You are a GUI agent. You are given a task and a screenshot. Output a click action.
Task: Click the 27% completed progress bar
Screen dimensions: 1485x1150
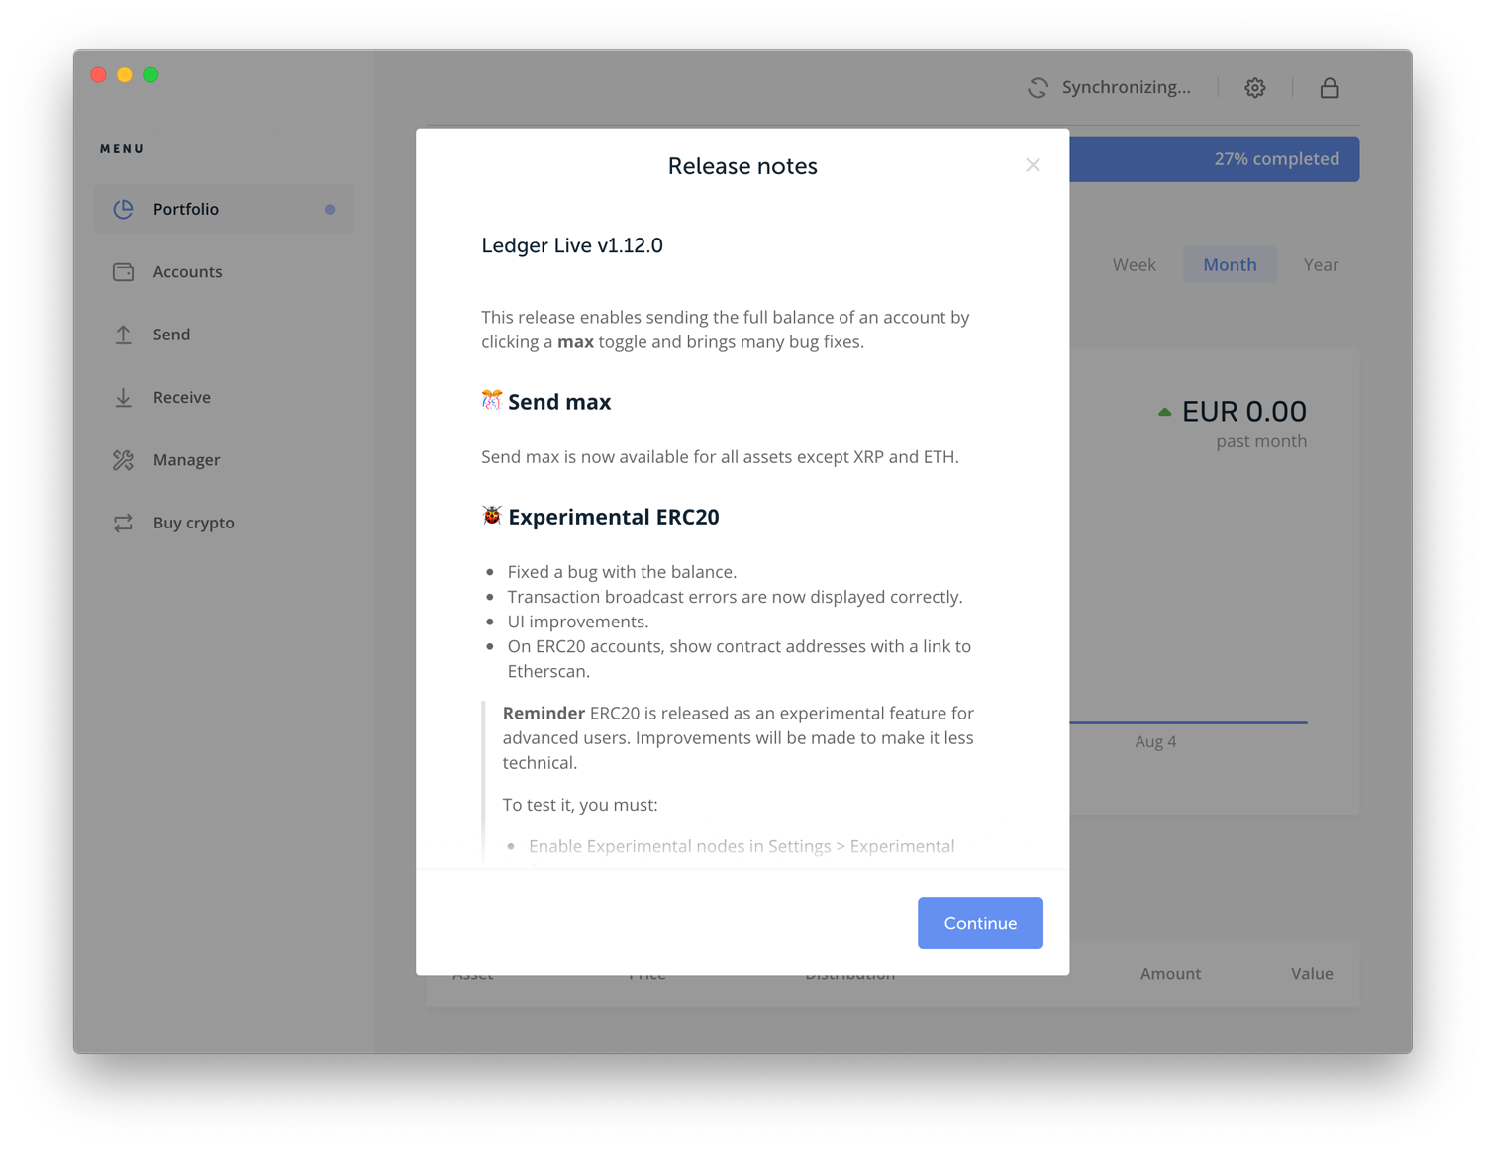click(x=1215, y=158)
